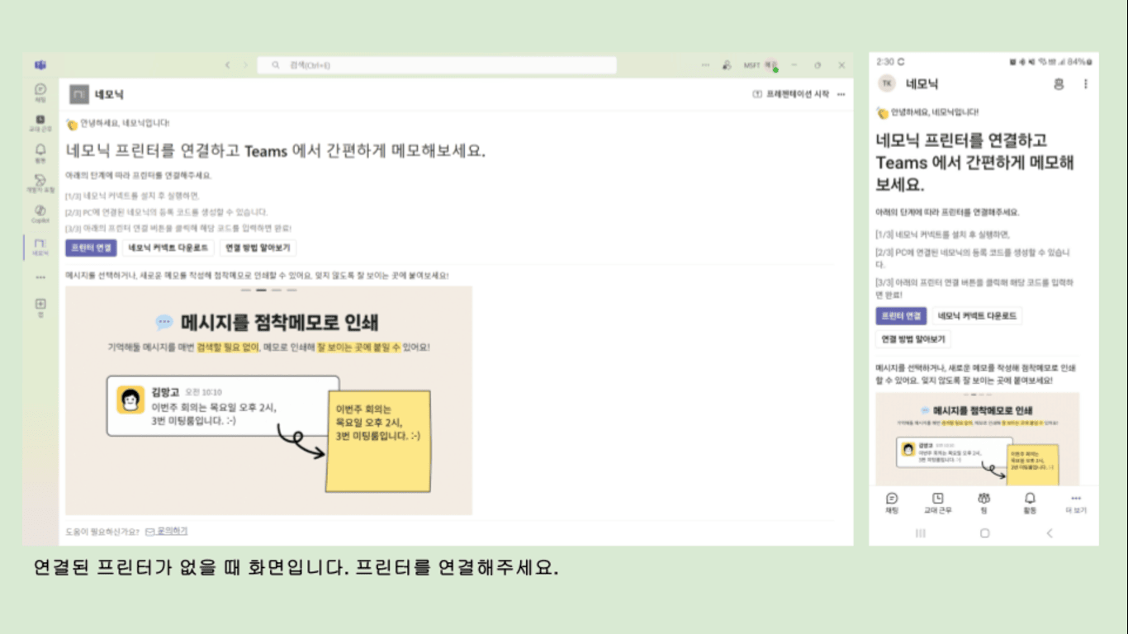Click the 네모닉 app logo in desktop header
The width and height of the screenshot is (1128, 634).
coord(78,95)
